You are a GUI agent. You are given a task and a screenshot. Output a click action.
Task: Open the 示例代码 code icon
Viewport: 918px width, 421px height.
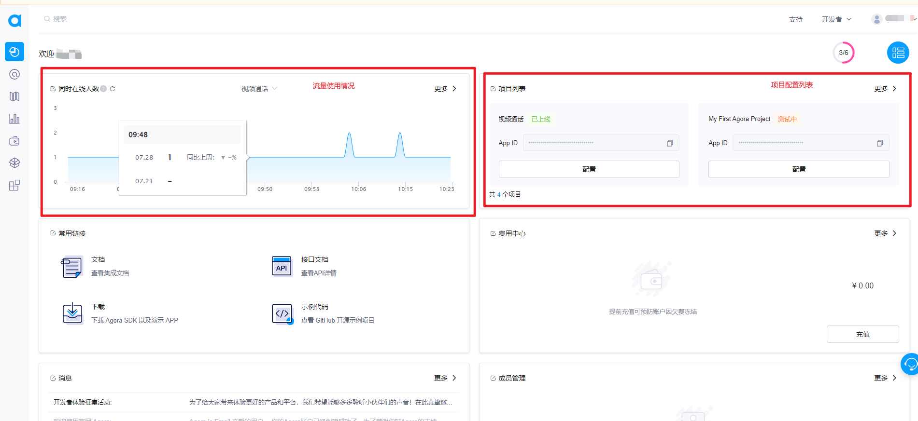[282, 314]
